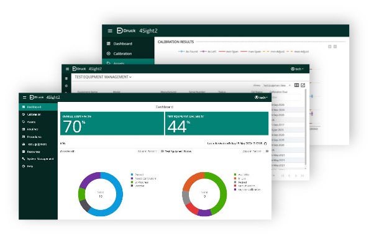Open Dashboard in front window sidebar

[38, 107]
